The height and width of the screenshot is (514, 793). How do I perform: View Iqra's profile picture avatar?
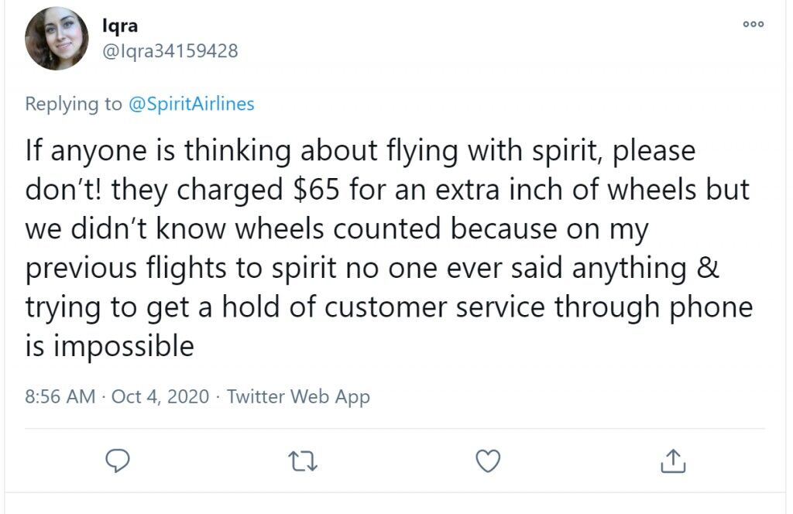coord(57,39)
